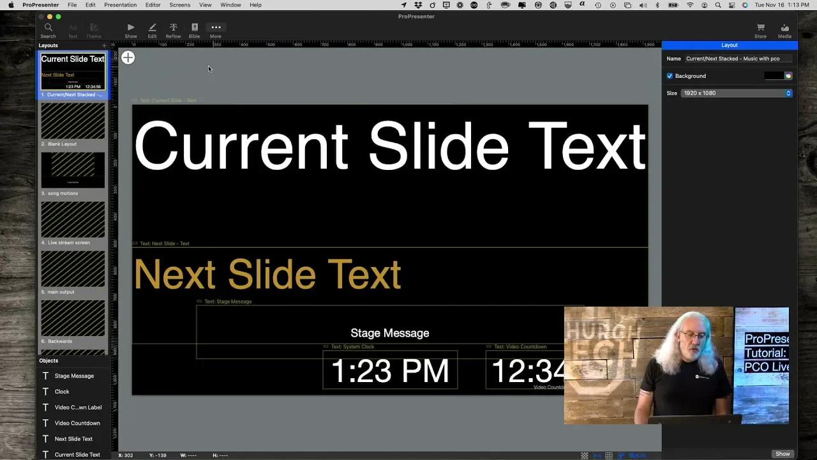Image resolution: width=817 pixels, height=460 pixels.
Task: Open the Search tool in the toolbar
Action: tap(48, 29)
